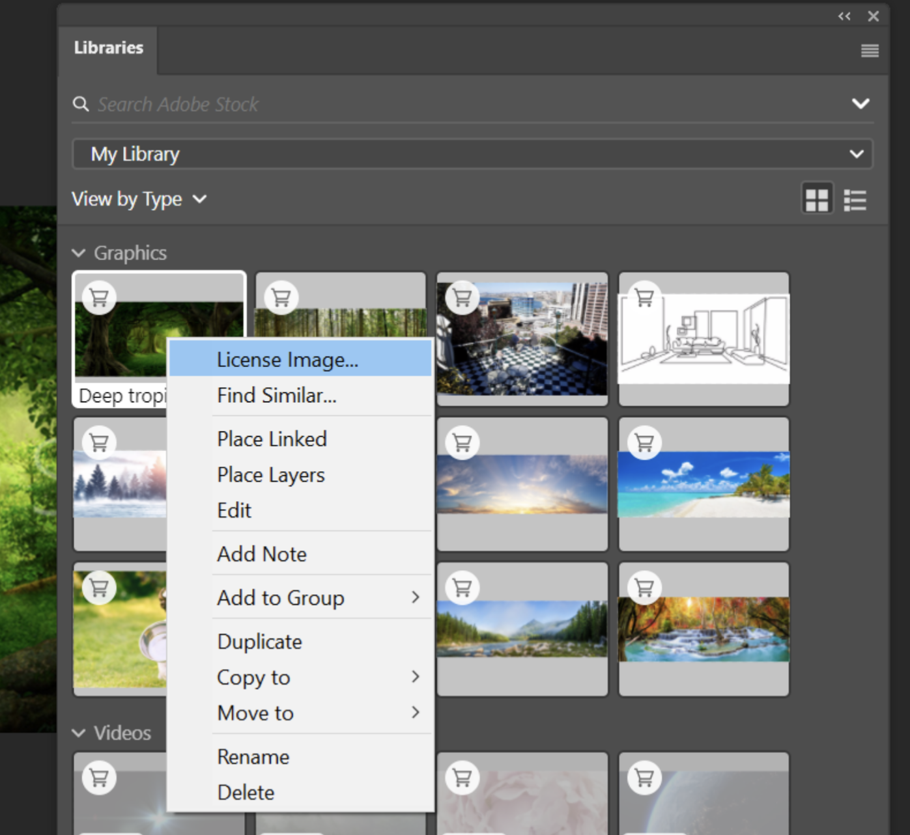
Task: Click Delete in the context menu
Action: click(x=246, y=792)
